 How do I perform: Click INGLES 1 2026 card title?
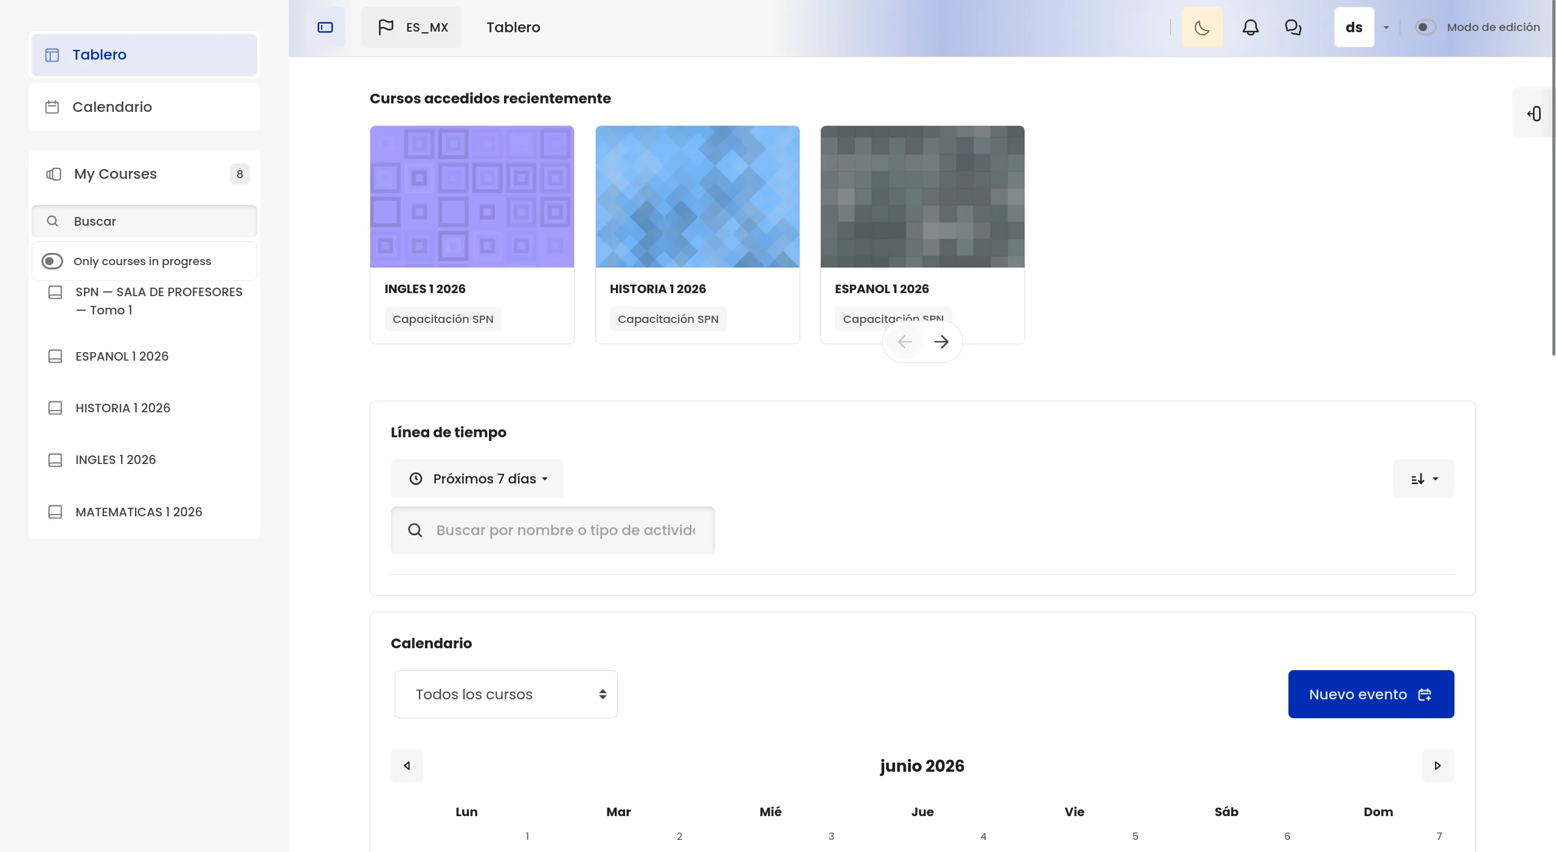click(425, 289)
